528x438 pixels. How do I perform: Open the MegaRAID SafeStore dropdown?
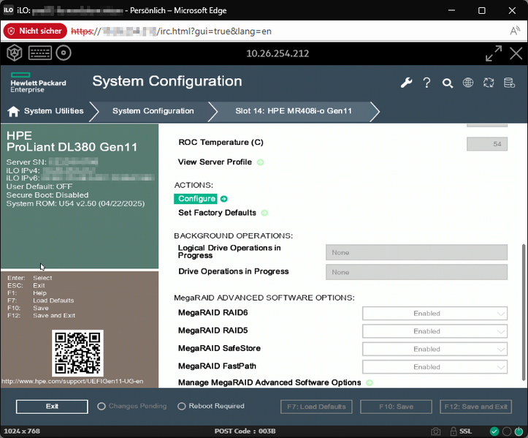coord(435,349)
